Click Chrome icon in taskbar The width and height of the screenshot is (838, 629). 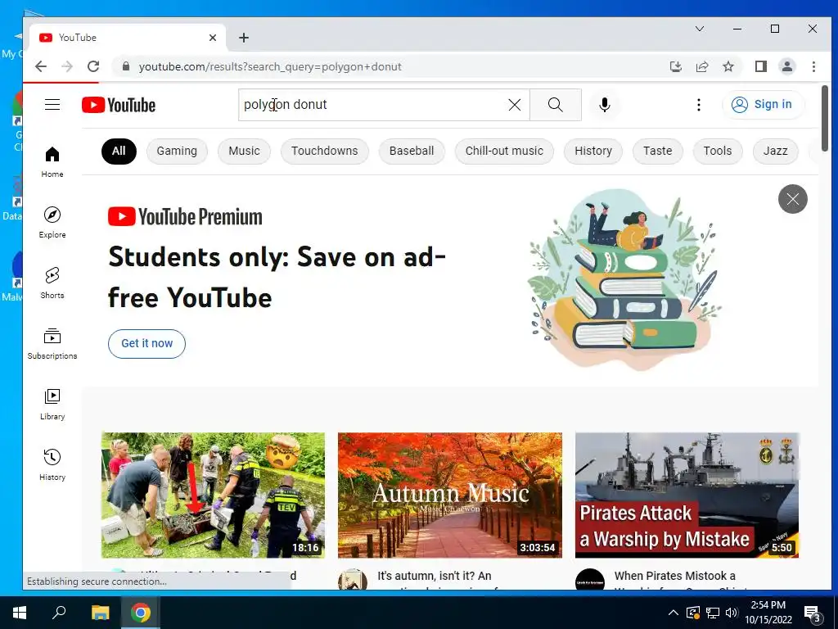click(x=141, y=613)
